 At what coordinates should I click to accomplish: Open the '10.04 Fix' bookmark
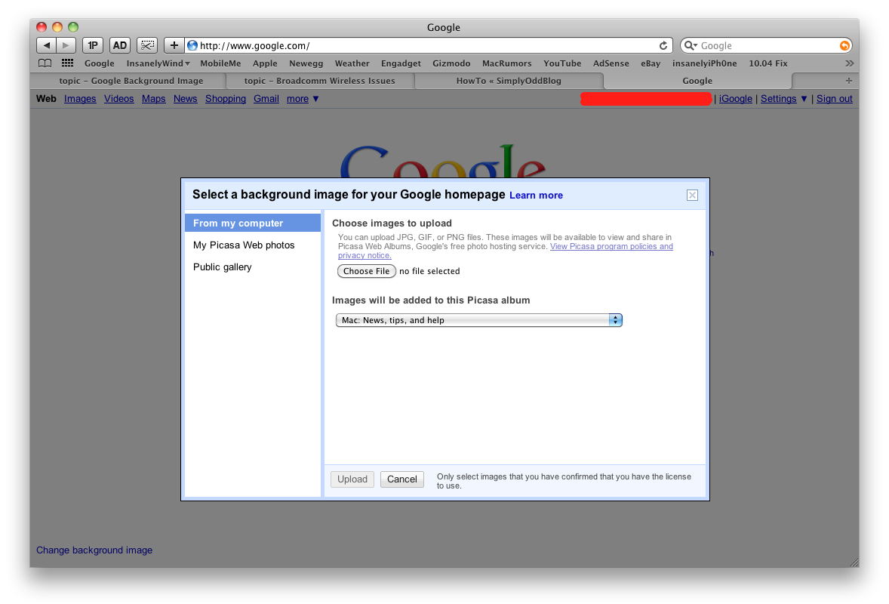pos(768,63)
